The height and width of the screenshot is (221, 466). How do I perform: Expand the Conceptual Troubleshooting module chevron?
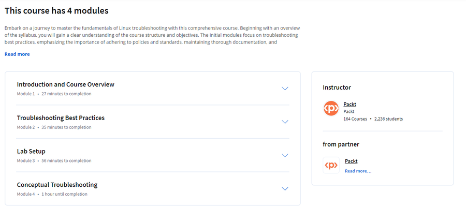(285, 189)
